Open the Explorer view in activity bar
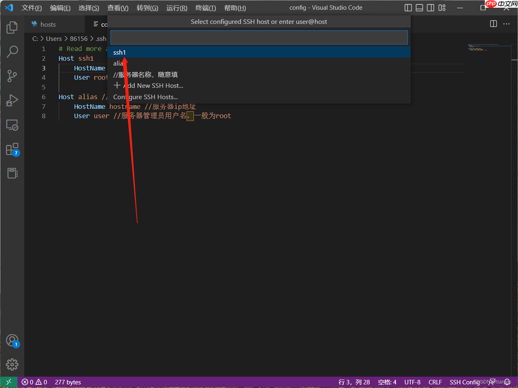This screenshot has width=518, height=388. (x=12, y=28)
